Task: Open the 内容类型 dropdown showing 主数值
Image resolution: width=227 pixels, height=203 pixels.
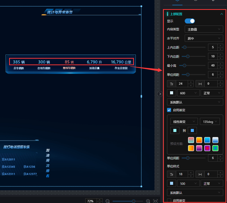Action: (x=204, y=29)
